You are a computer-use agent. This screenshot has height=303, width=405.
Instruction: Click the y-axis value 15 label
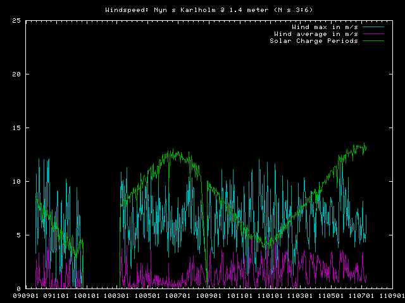pyautogui.click(x=16, y=128)
